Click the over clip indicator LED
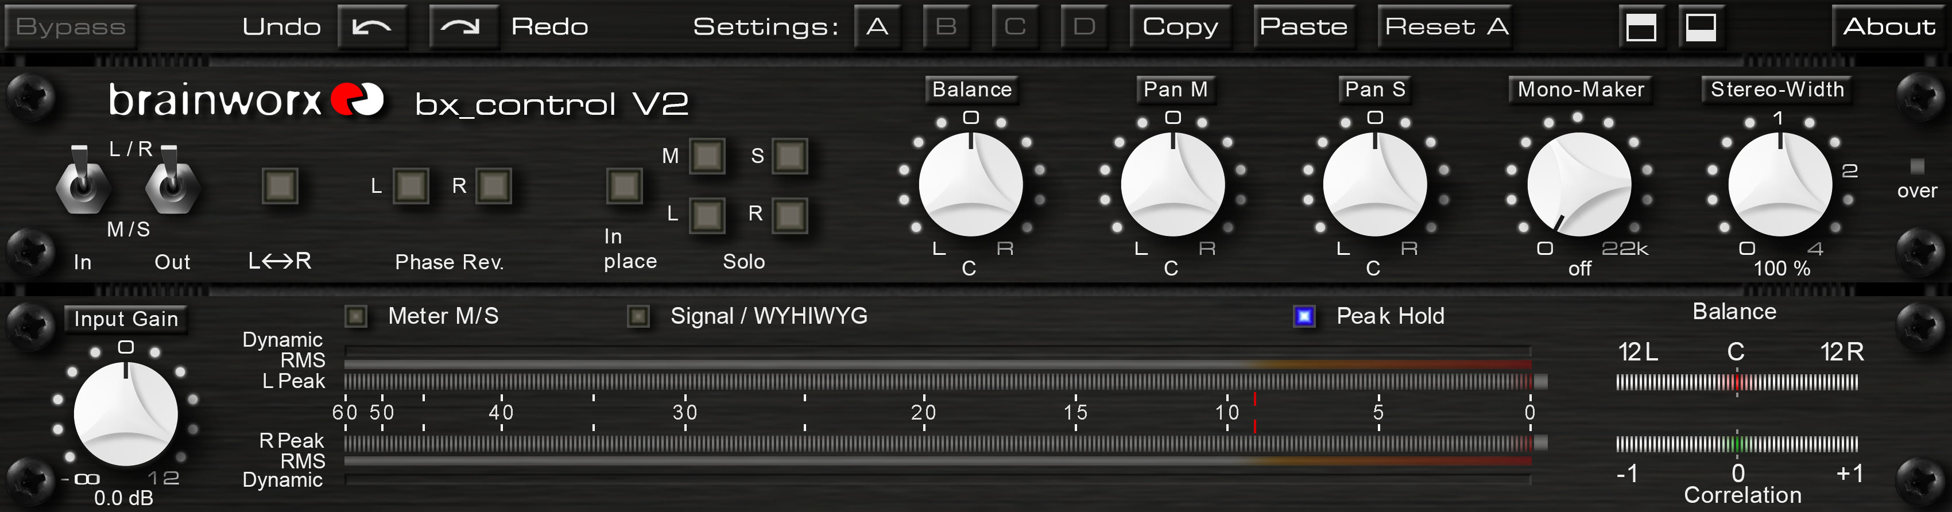Image resolution: width=1952 pixels, height=512 pixels. [x=1917, y=166]
